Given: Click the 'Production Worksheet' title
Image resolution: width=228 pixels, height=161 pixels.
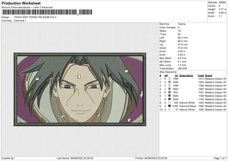Looking at the screenshot, I should 21,3.
